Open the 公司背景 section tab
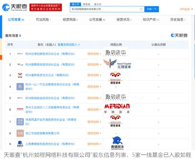 click(16, 19)
